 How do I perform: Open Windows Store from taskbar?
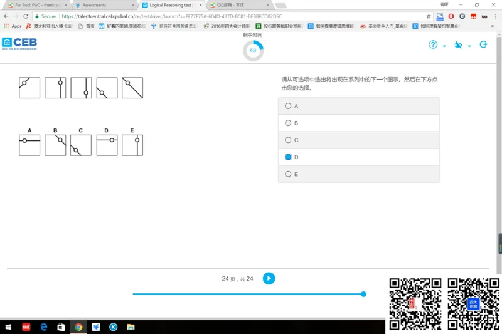click(61, 327)
